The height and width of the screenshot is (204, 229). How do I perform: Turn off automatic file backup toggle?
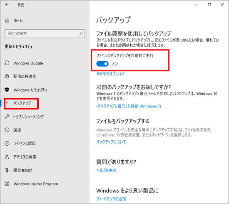tap(102, 64)
